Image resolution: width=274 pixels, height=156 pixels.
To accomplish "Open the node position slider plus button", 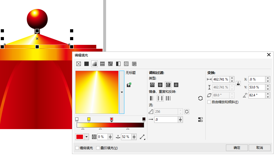I will pyautogui.click(x=134, y=137).
